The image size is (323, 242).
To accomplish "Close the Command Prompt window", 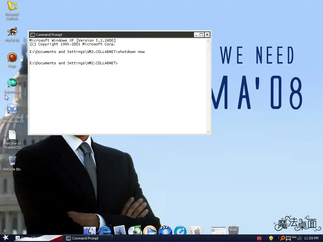I will click(x=207, y=35).
